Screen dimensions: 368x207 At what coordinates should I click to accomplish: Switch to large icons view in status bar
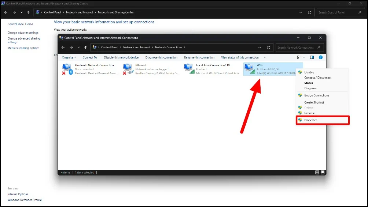(x=323, y=172)
